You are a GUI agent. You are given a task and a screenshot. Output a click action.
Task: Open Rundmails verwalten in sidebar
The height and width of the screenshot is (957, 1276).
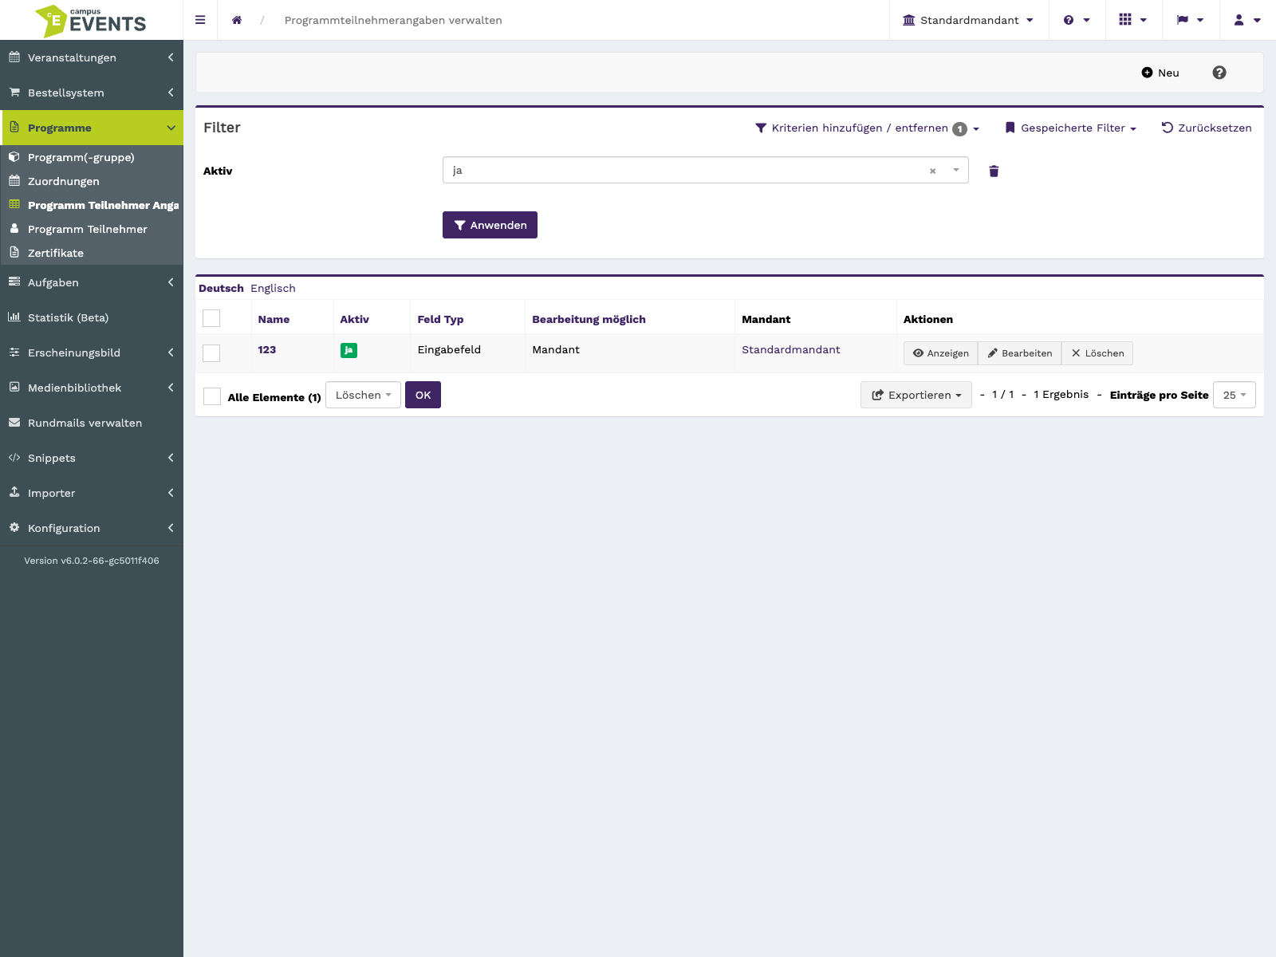click(92, 423)
